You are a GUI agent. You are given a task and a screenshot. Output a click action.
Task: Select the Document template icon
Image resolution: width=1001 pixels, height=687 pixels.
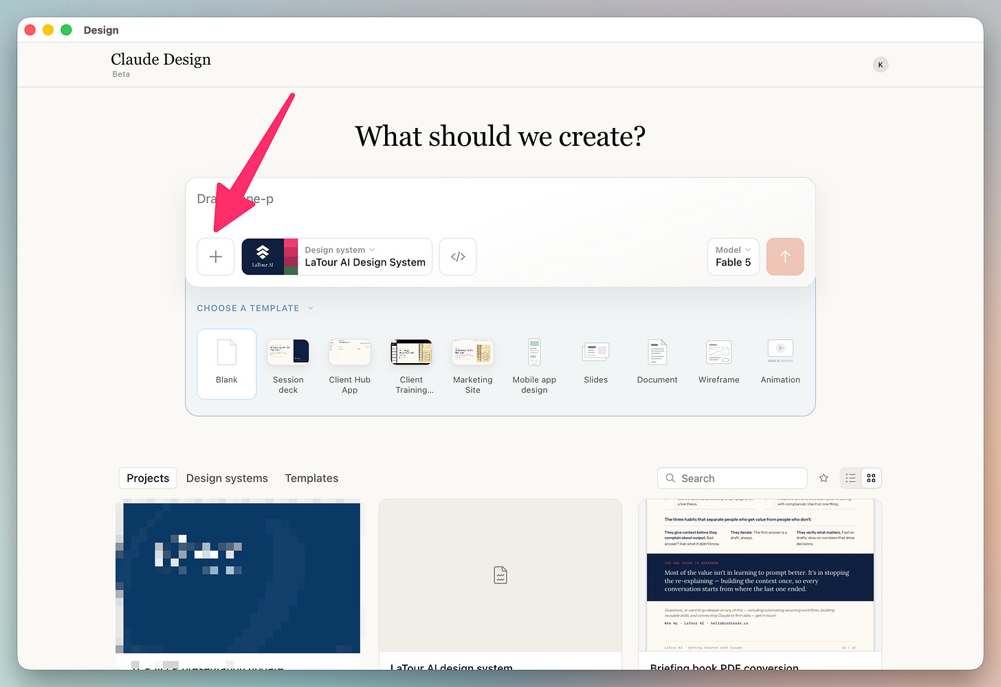click(x=657, y=352)
